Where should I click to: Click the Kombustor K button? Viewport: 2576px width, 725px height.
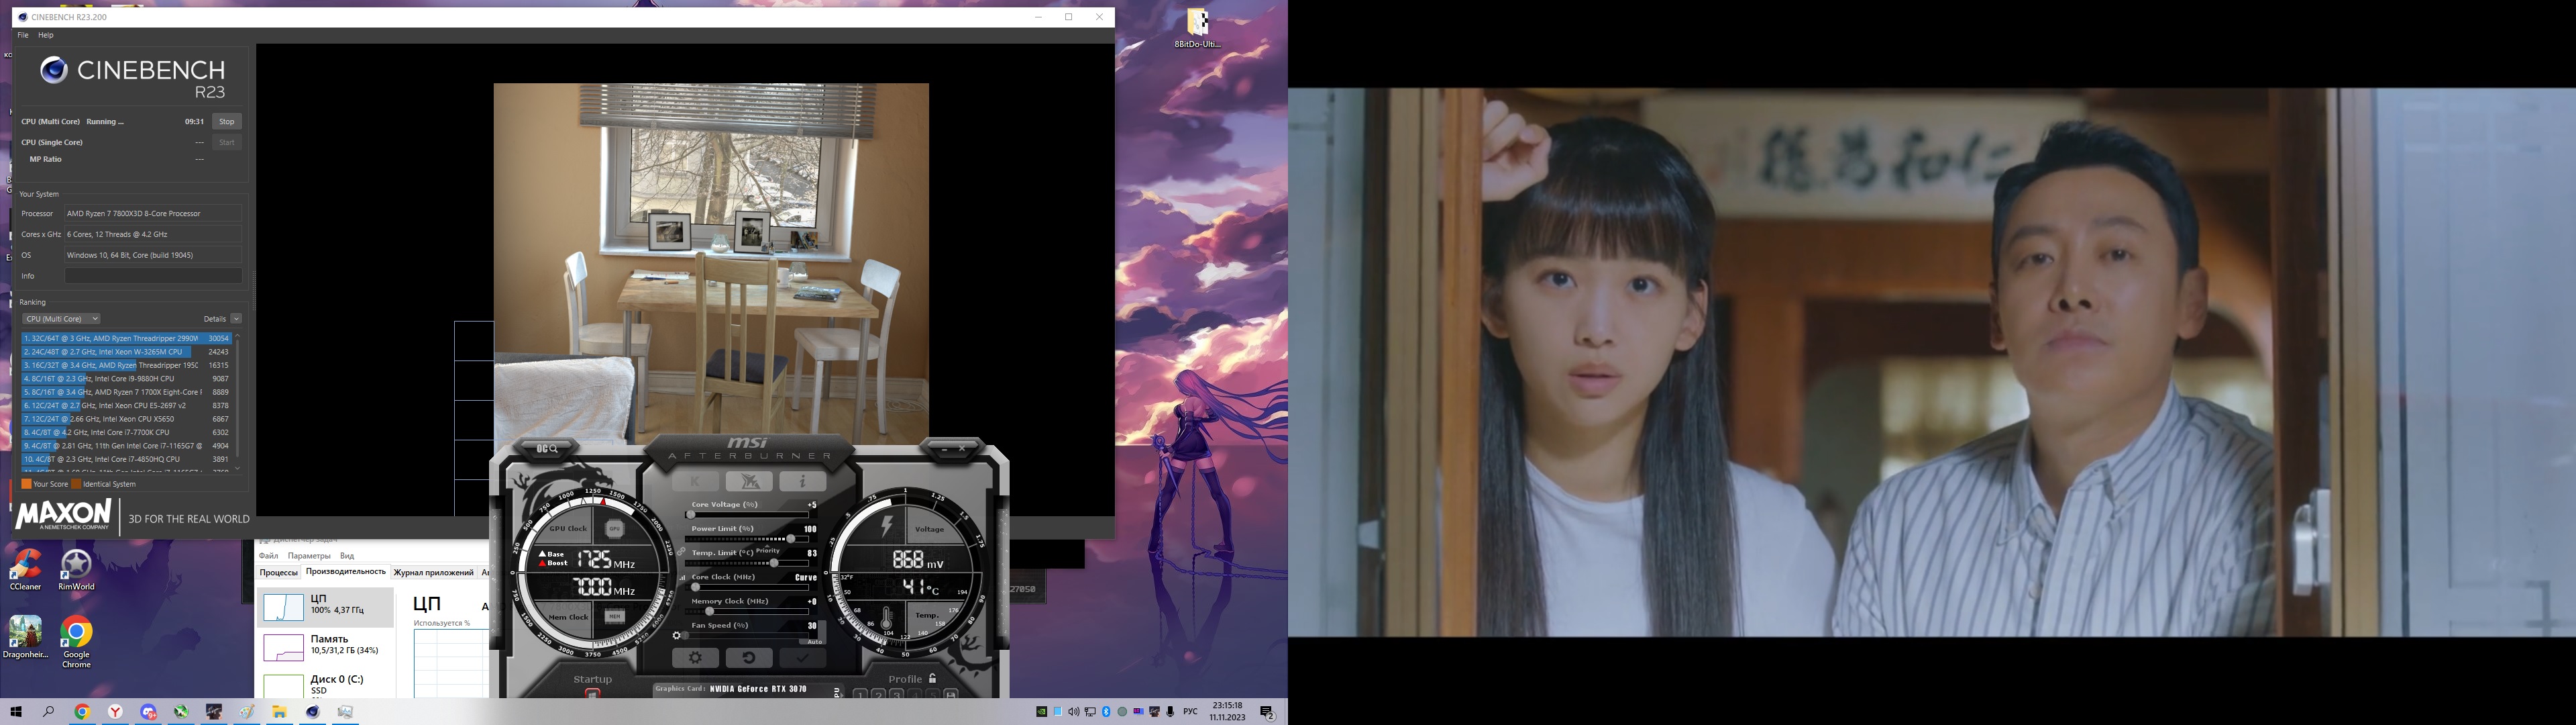click(x=695, y=482)
